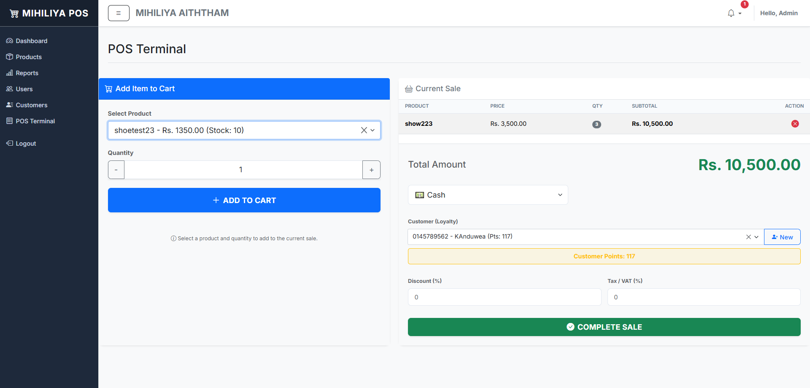Click the ADD TO CART button
Image resolution: width=810 pixels, height=388 pixels.
coord(244,200)
